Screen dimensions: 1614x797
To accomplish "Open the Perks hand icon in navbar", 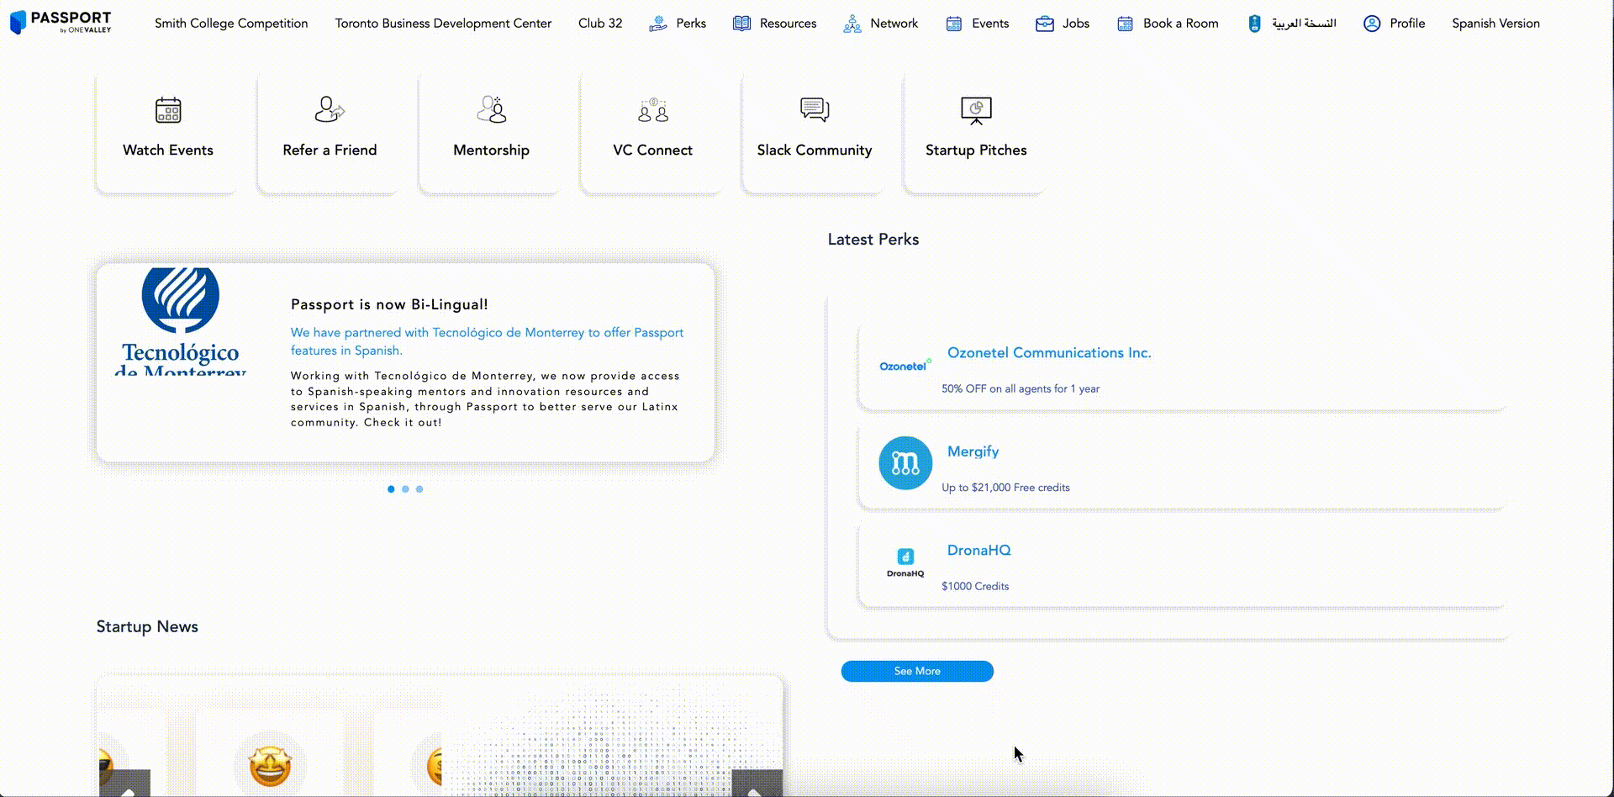I will click(658, 24).
